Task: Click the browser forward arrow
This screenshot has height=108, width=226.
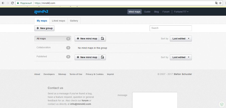Action: pyautogui.click(x=8, y=3)
